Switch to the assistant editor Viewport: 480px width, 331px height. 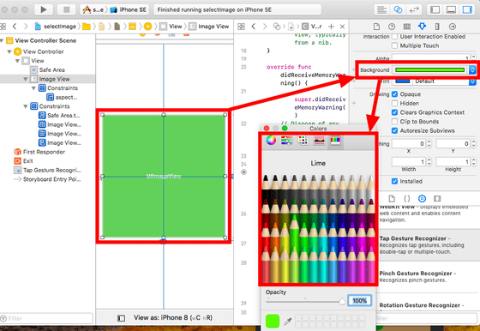tap(398, 9)
